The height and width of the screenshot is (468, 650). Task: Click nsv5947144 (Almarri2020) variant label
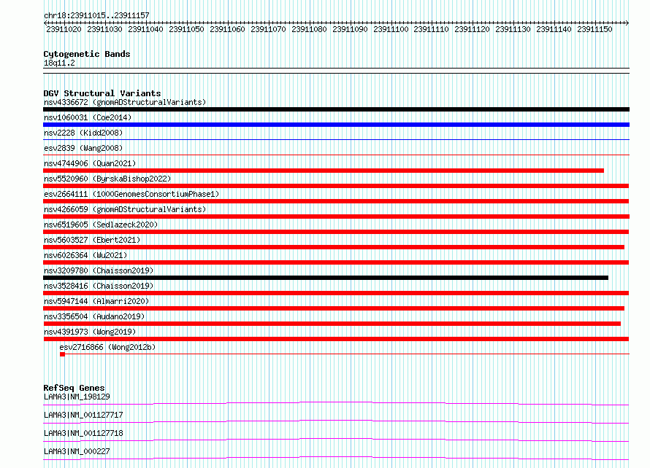[x=96, y=301]
